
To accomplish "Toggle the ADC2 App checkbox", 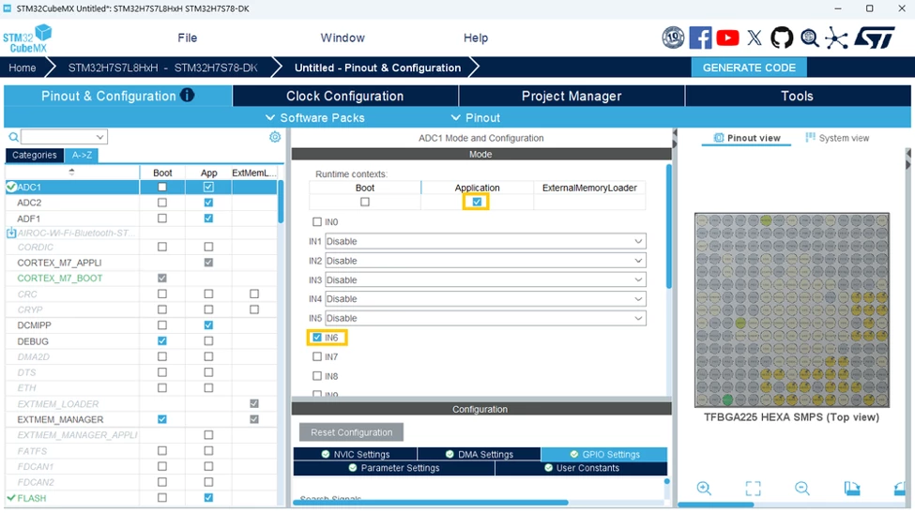I will (x=208, y=203).
